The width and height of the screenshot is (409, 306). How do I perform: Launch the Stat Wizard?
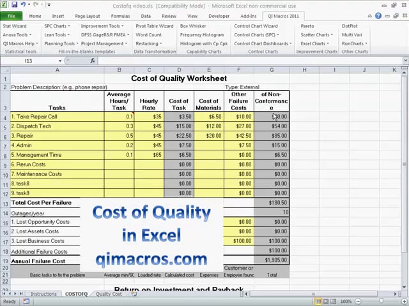click(x=15, y=26)
